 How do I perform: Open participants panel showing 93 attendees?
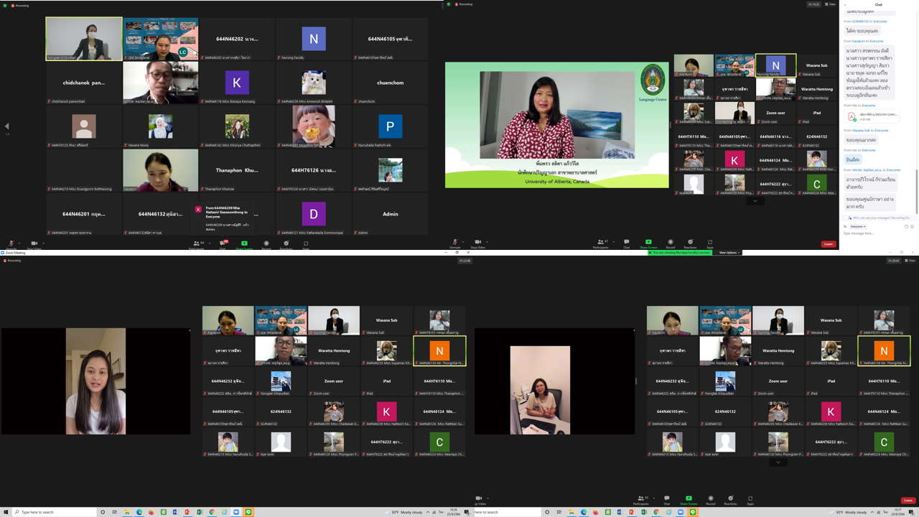(x=640, y=499)
